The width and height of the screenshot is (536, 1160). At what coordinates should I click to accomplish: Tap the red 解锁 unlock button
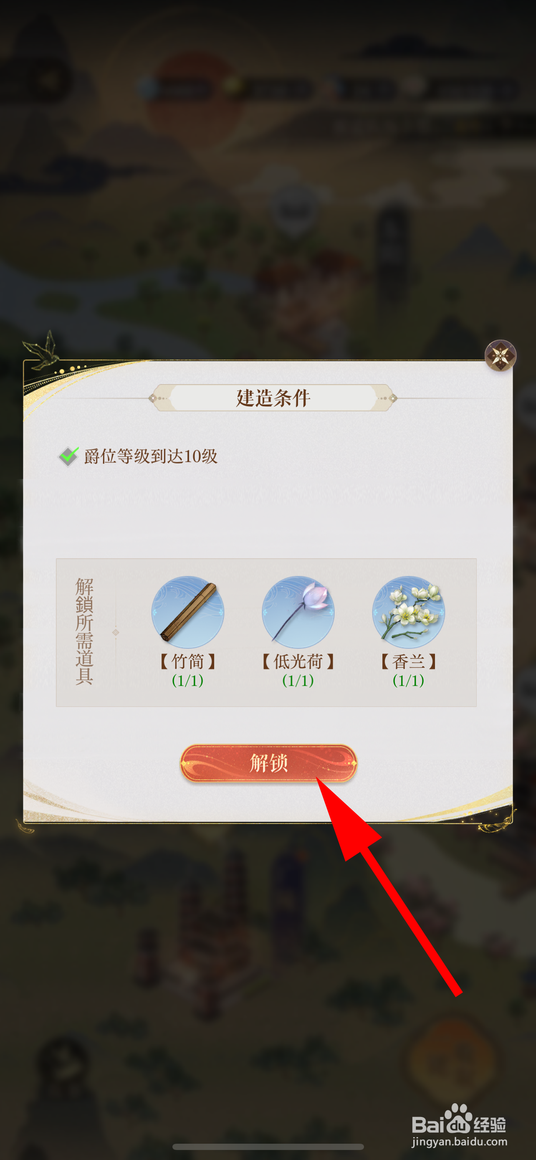269,763
